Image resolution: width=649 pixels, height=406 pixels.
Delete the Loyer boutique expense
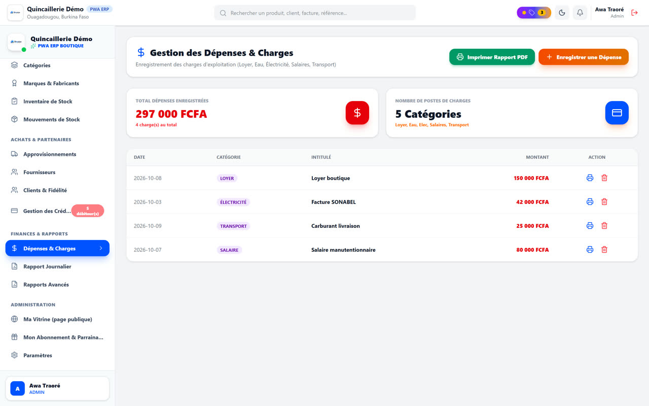pyautogui.click(x=604, y=178)
